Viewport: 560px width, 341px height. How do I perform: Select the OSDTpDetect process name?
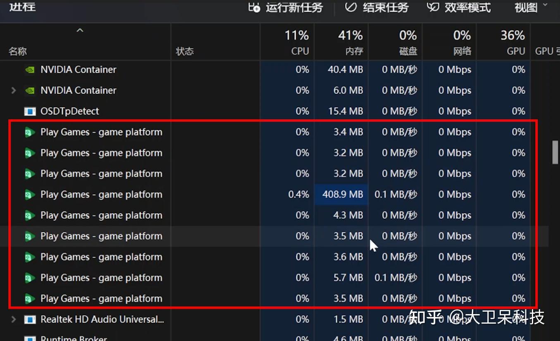click(x=70, y=111)
